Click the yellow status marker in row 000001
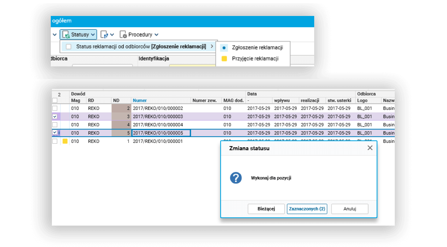This screenshot has width=447, height=247. [x=65, y=141]
